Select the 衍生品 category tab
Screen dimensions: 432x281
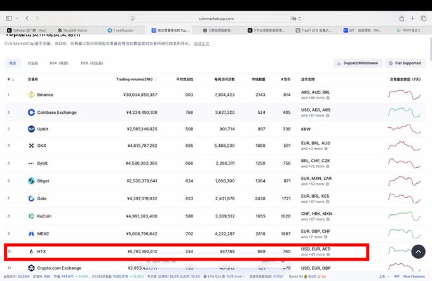point(33,63)
